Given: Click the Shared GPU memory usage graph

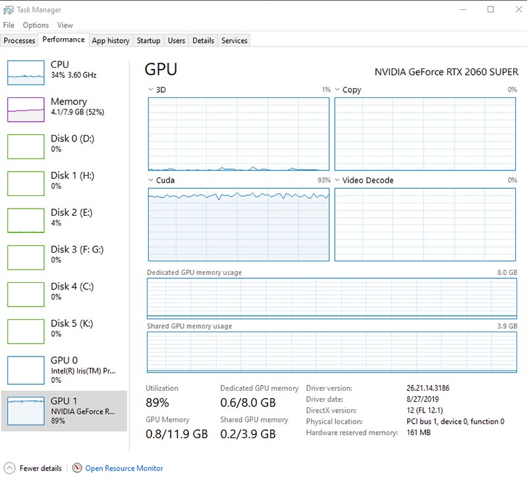Looking at the screenshot, I should pyautogui.click(x=332, y=352).
